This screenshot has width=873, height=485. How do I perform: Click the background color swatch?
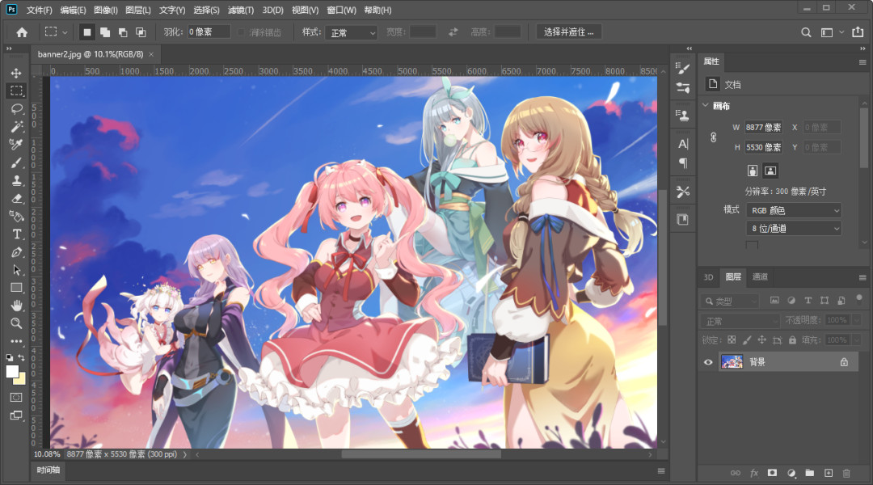click(21, 380)
